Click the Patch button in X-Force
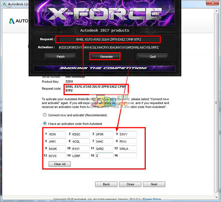The width and height of the screenshot is (221, 202). [x=60, y=57]
